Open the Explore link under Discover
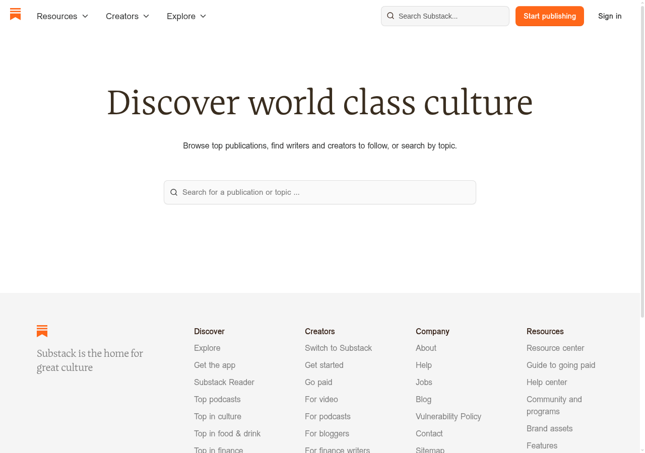Viewport: 645px width, 453px height. point(207,348)
